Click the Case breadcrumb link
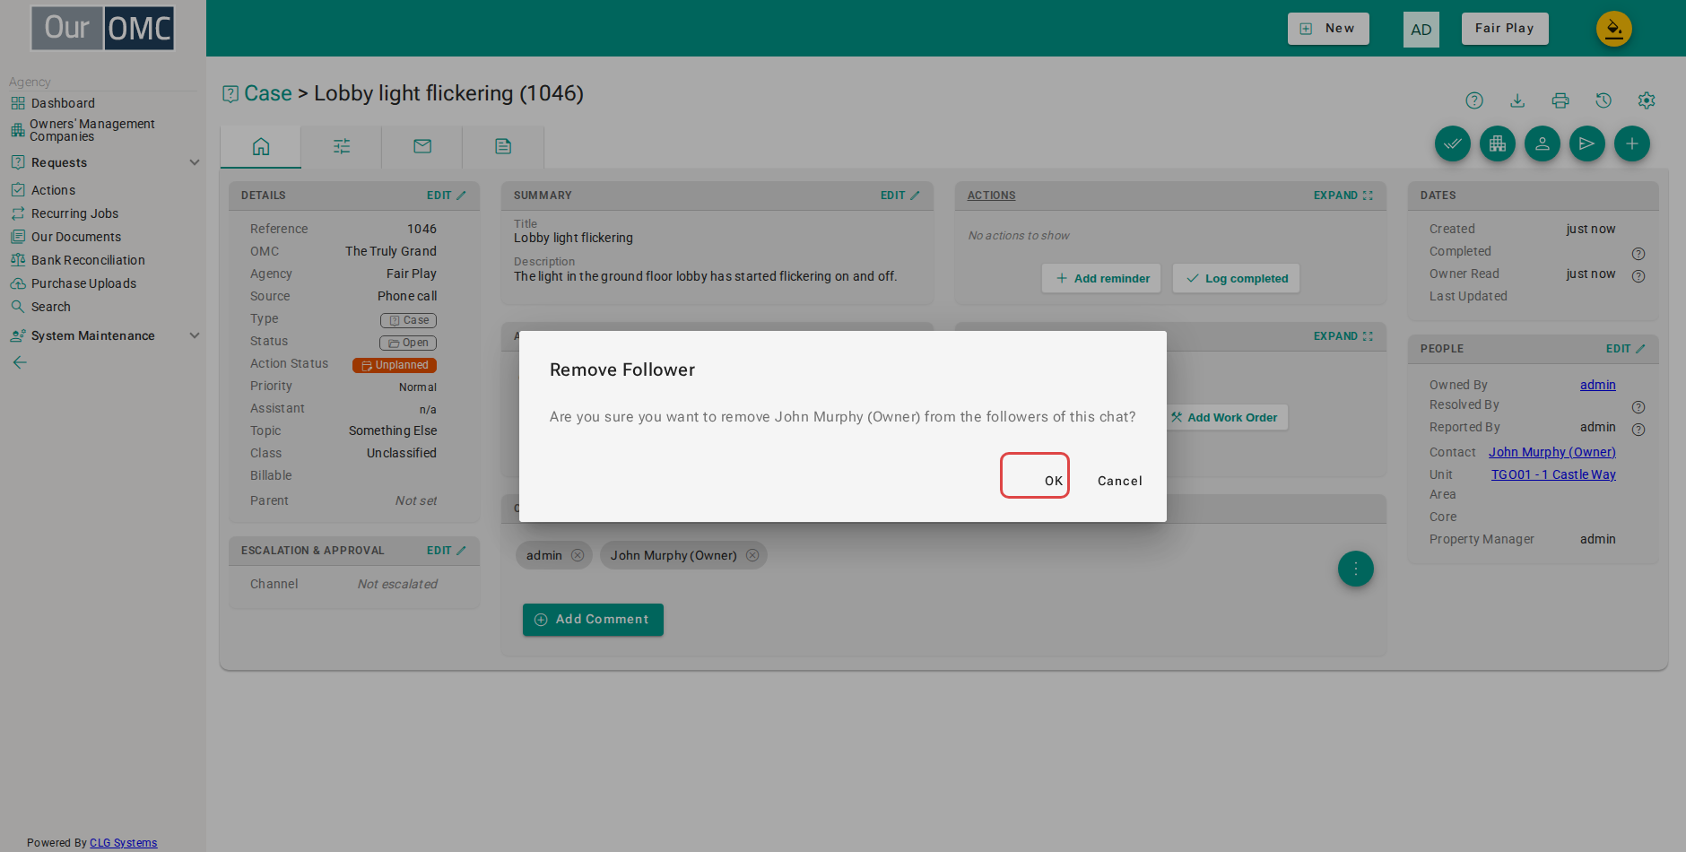This screenshot has width=1686, height=852. point(268,93)
